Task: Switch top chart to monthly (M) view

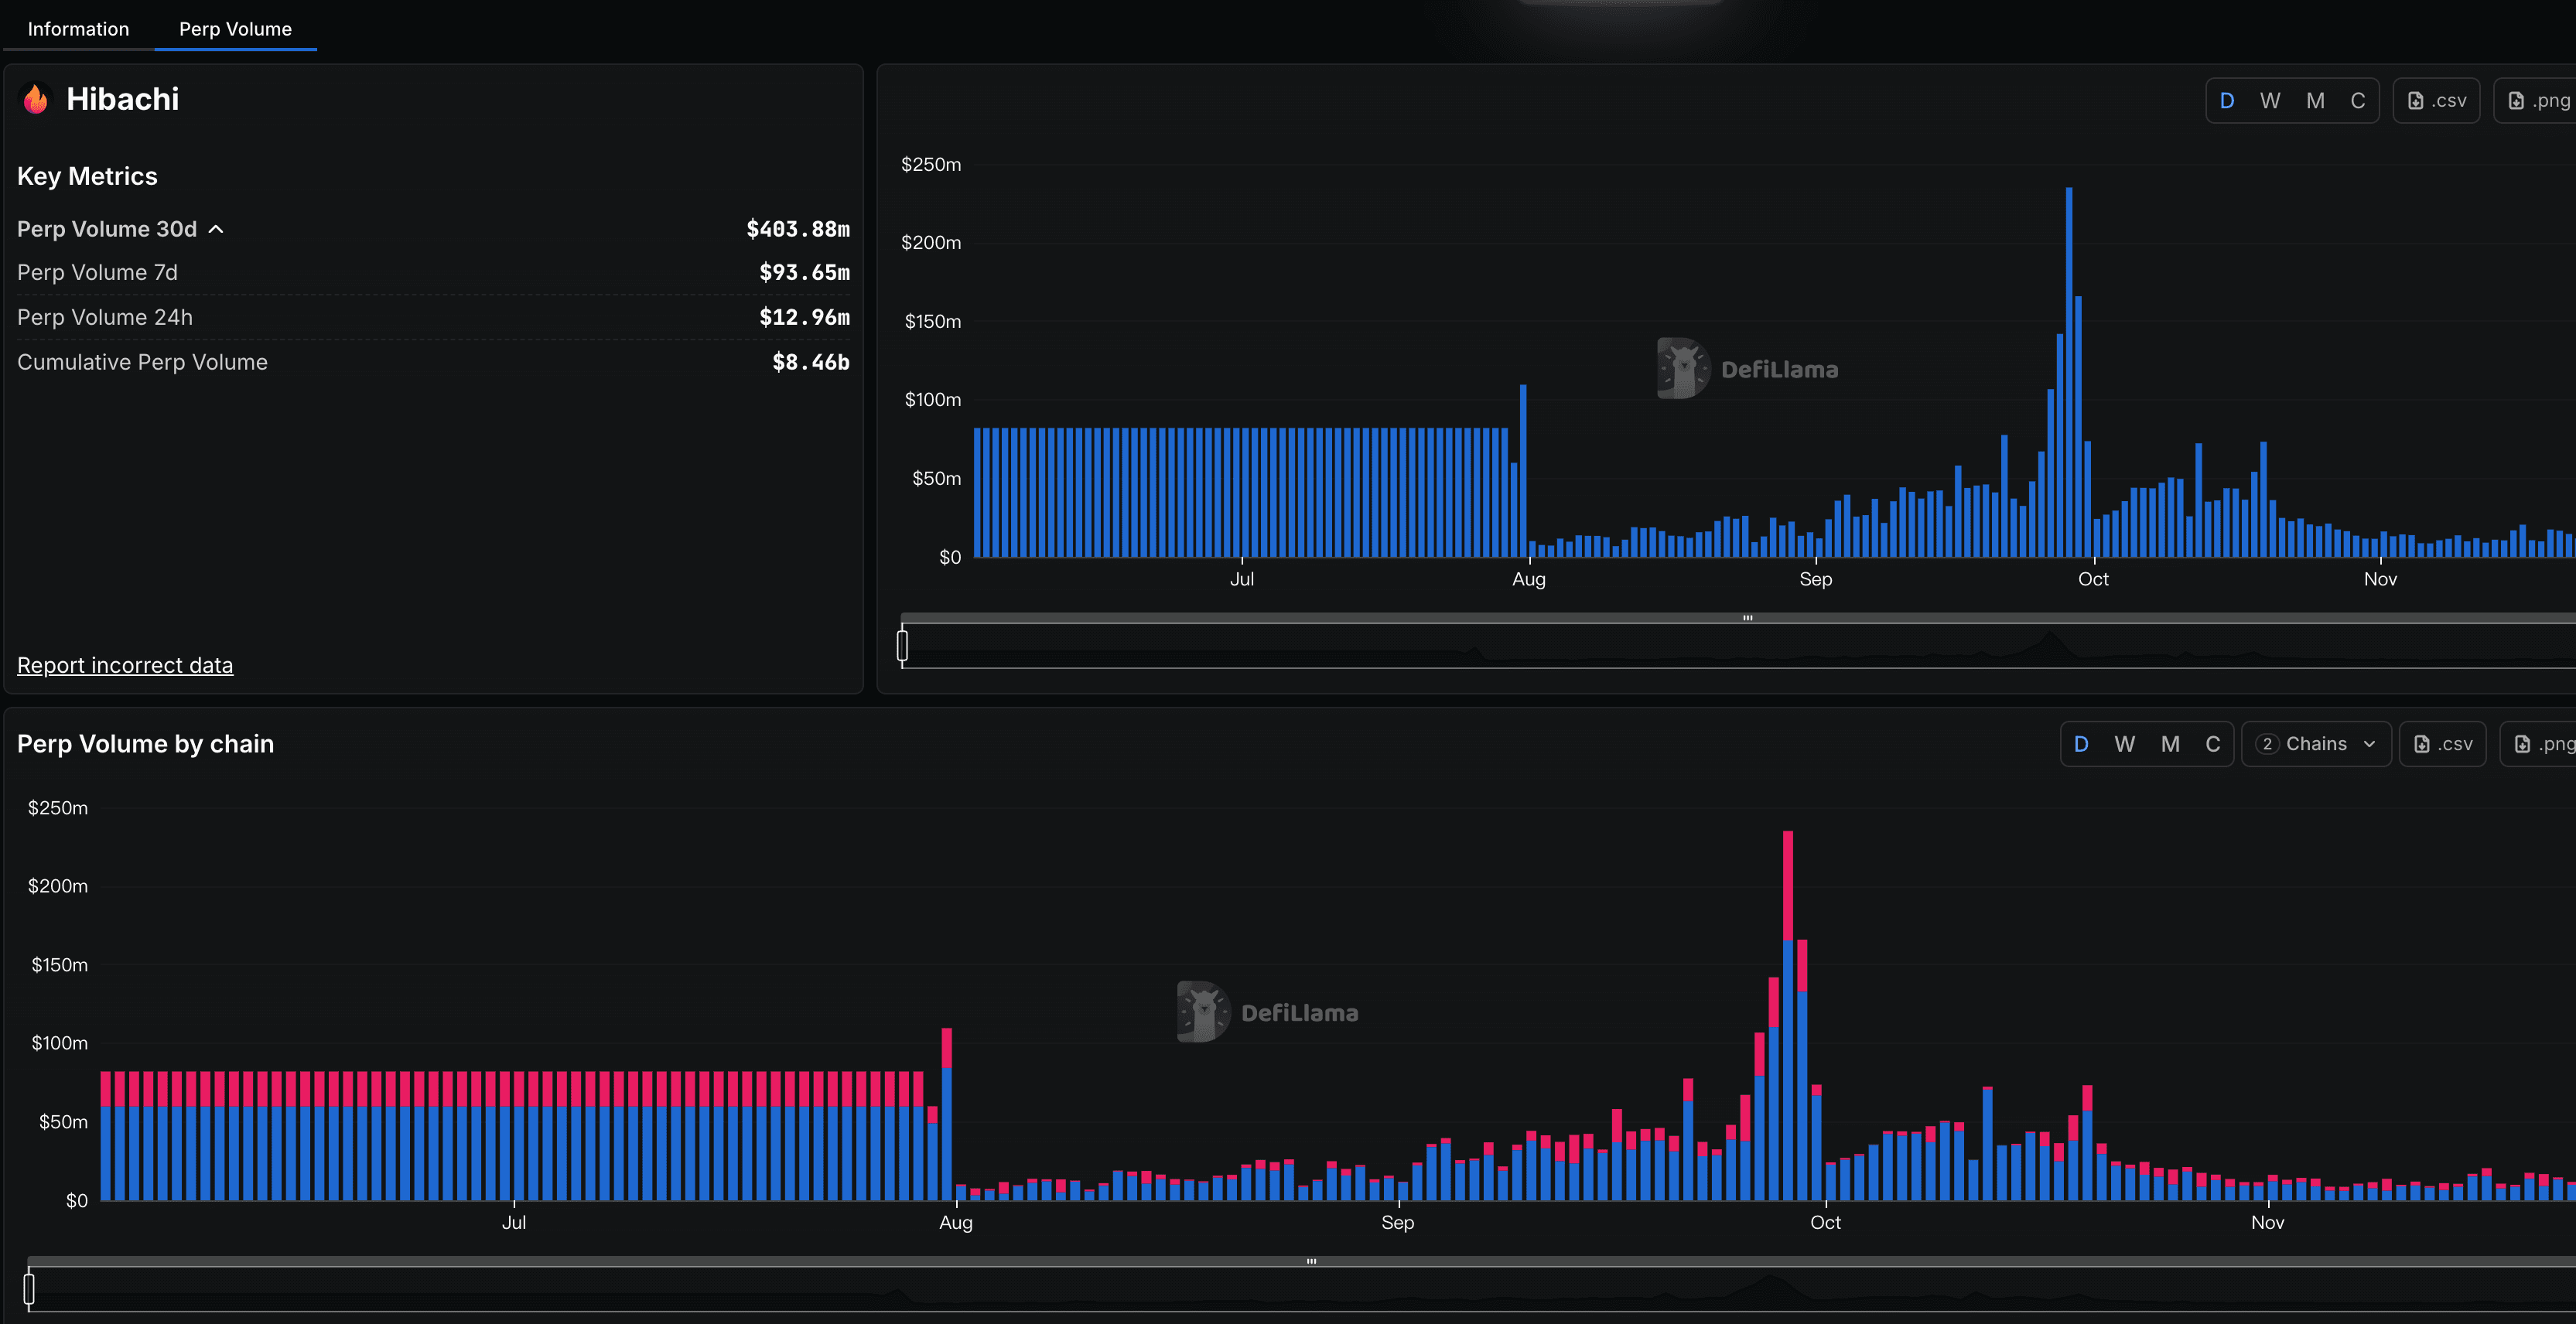Action: click(2315, 101)
